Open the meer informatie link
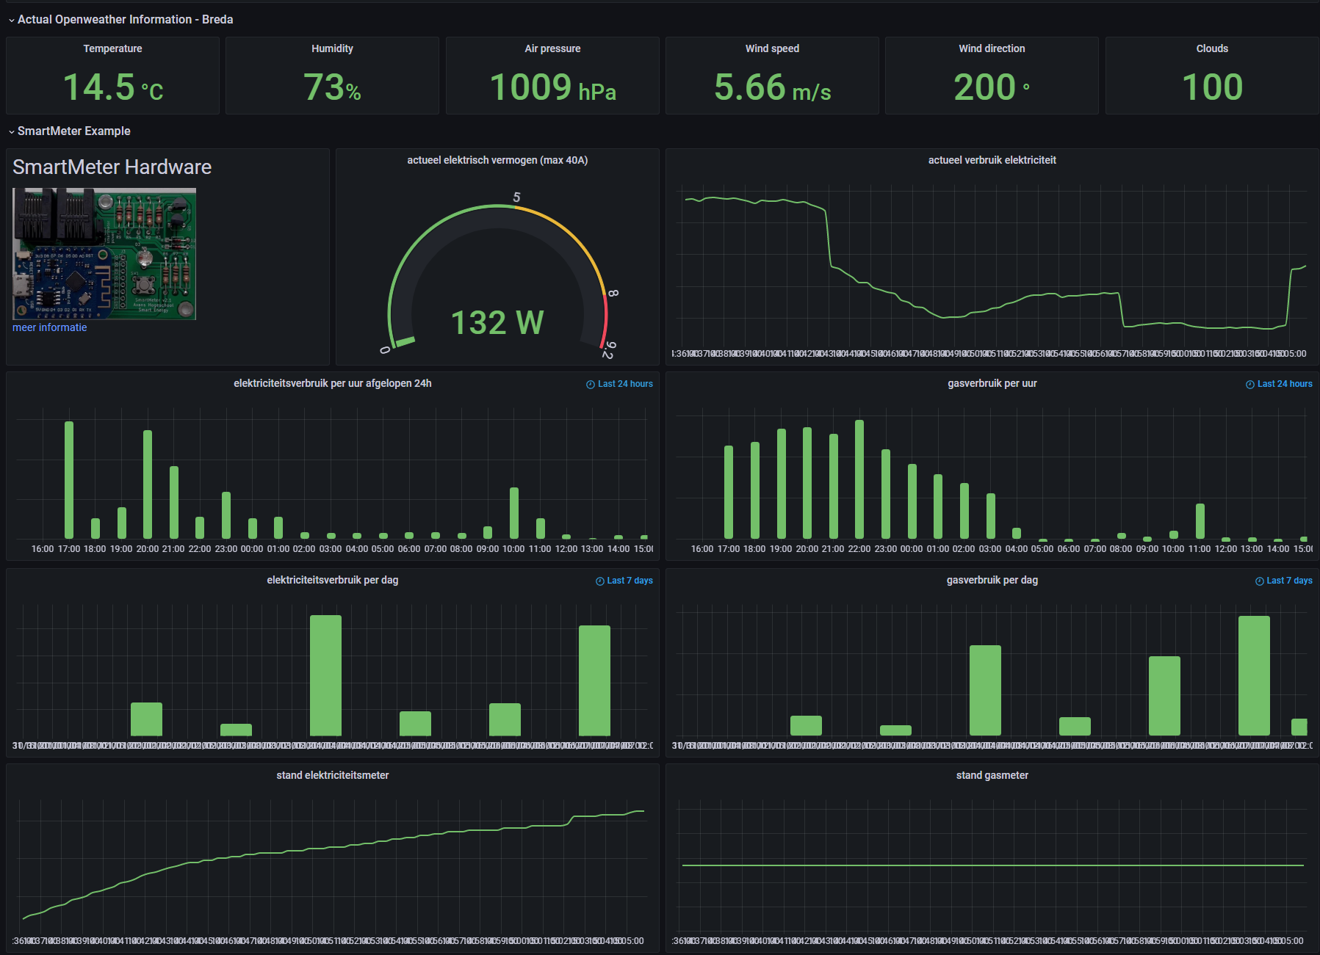 [x=49, y=327]
